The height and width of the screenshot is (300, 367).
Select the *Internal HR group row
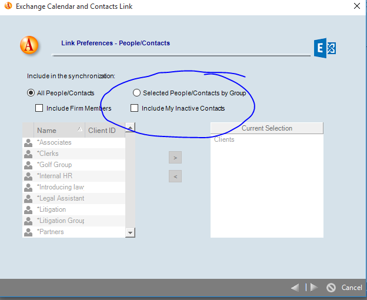click(x=74, y=176)
